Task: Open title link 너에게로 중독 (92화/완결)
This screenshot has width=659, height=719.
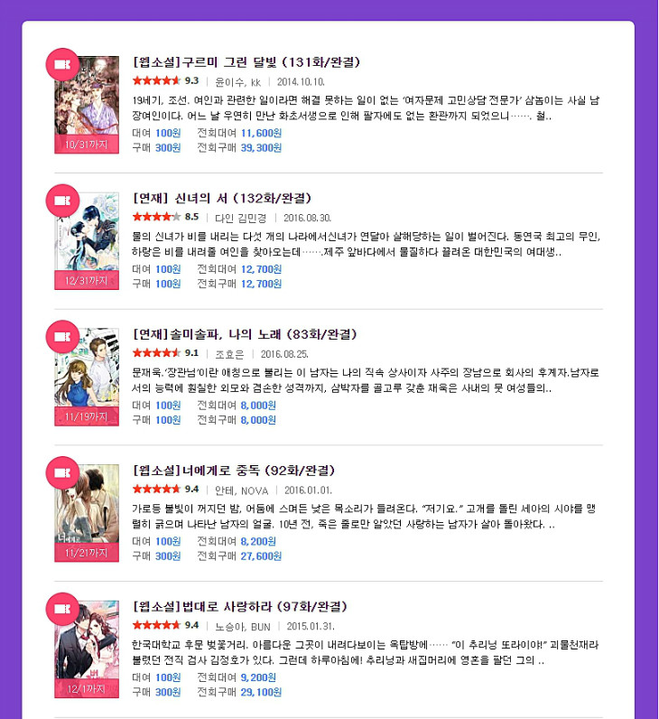Action: [x=234, y=471]
